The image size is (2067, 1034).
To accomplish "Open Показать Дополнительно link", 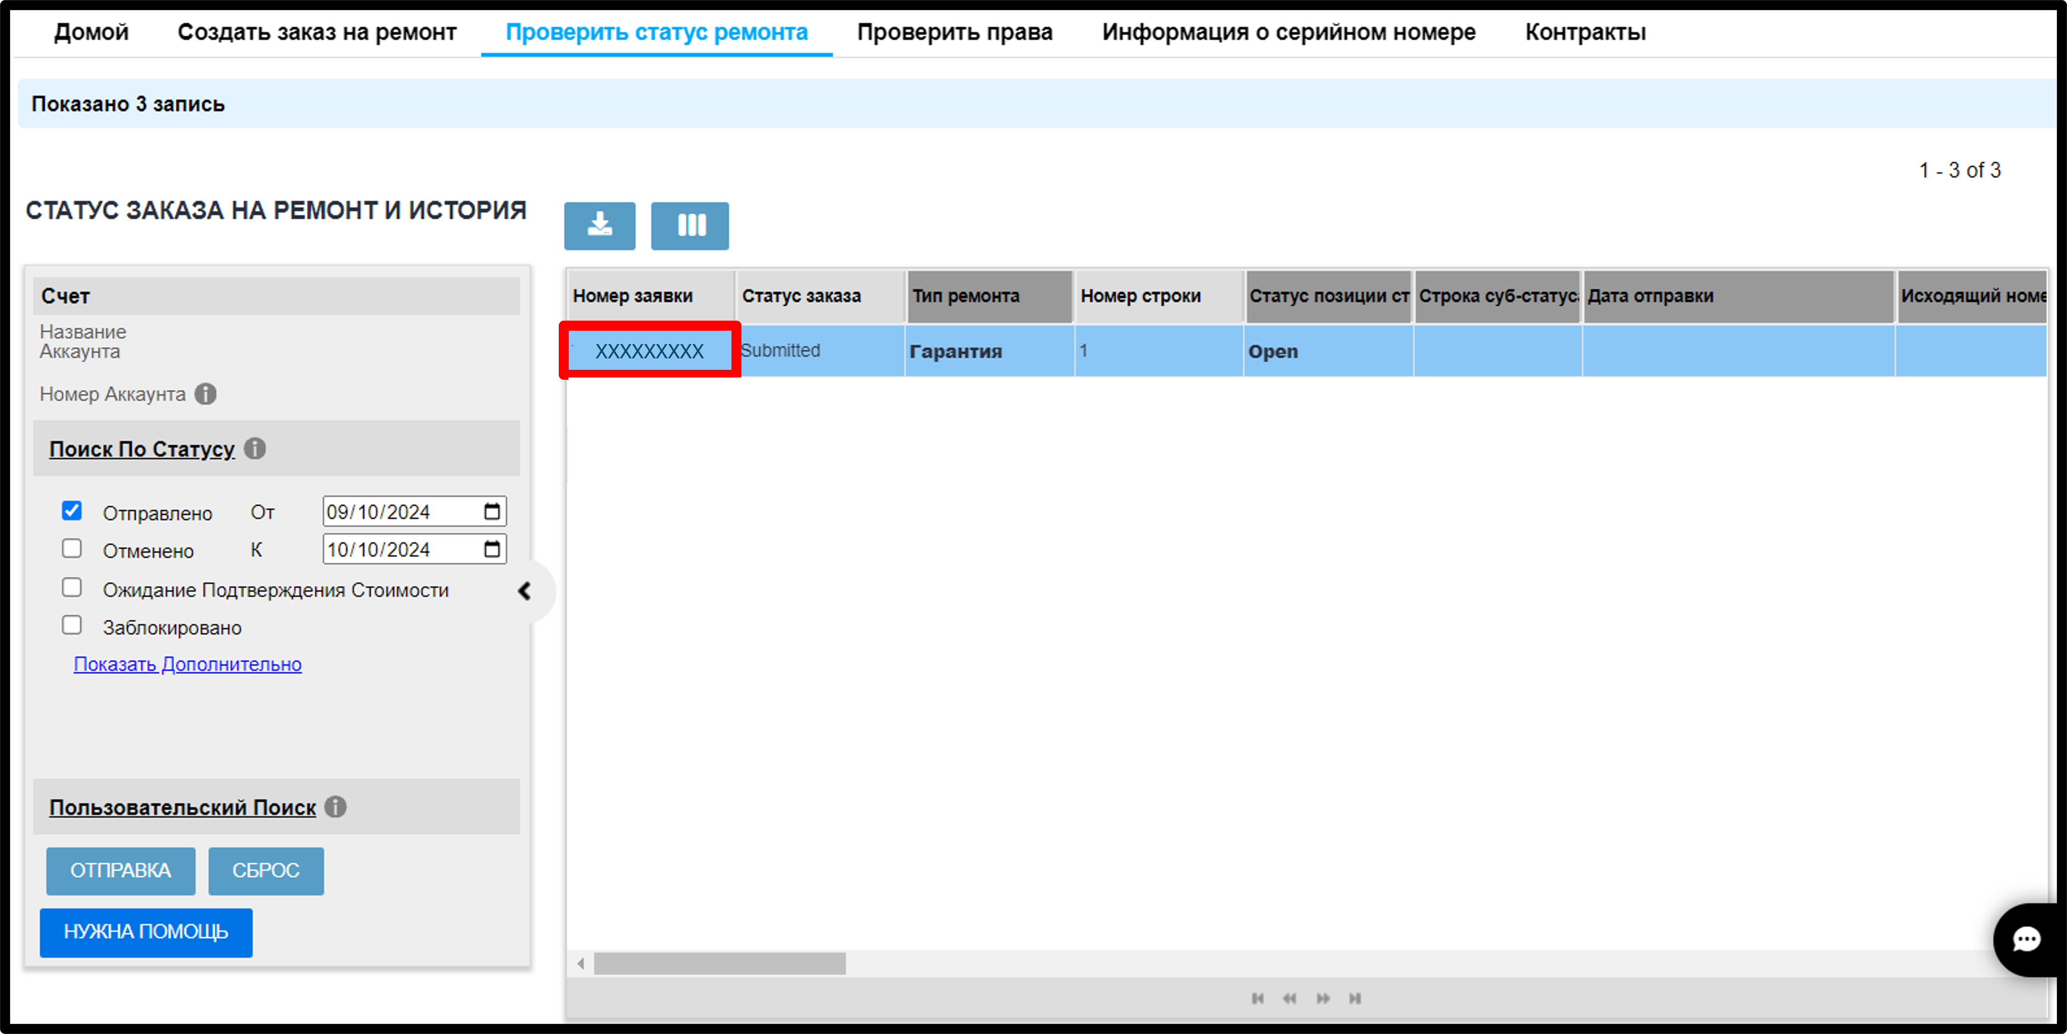I will [x=188, y=664].
